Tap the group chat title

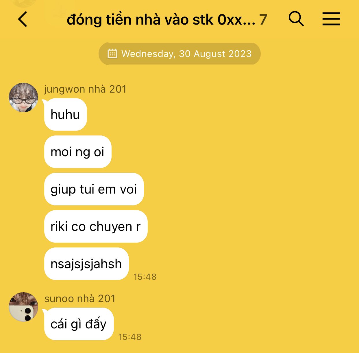161,20
